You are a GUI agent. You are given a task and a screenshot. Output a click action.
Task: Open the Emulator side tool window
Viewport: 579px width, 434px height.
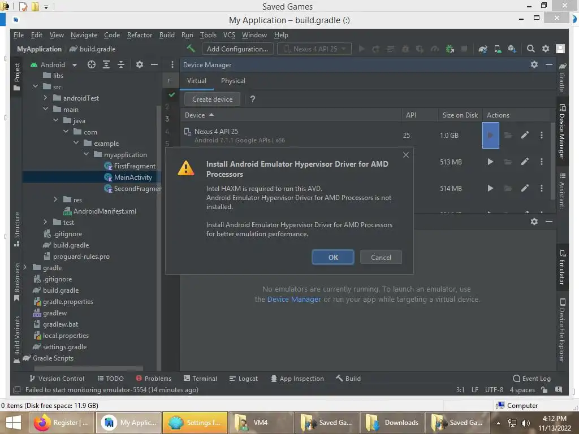[562, 267]
